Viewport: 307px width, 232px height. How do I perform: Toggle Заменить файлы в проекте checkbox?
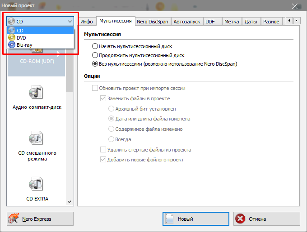point(135,98)
